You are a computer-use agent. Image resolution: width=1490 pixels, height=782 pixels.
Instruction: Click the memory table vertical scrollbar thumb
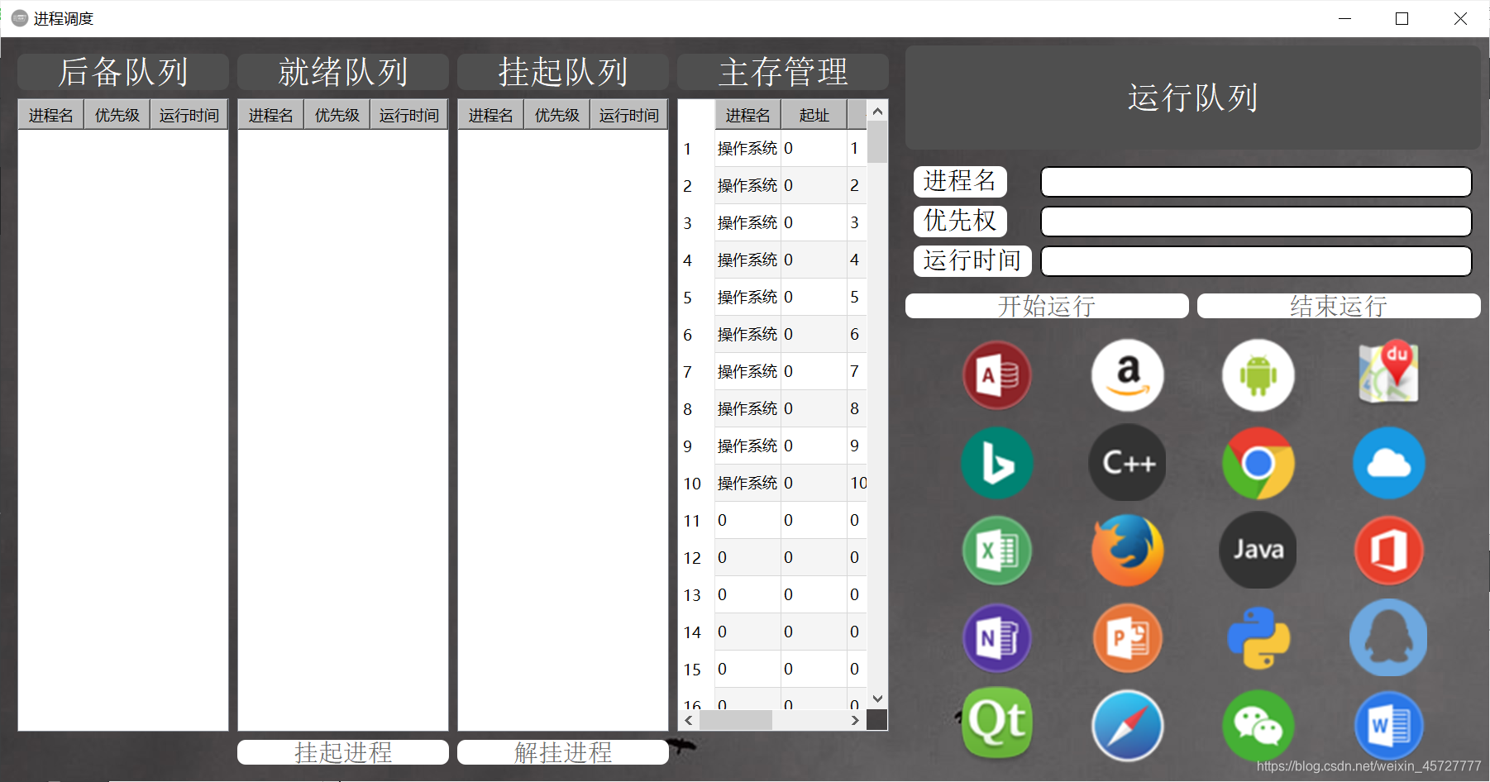877,142
